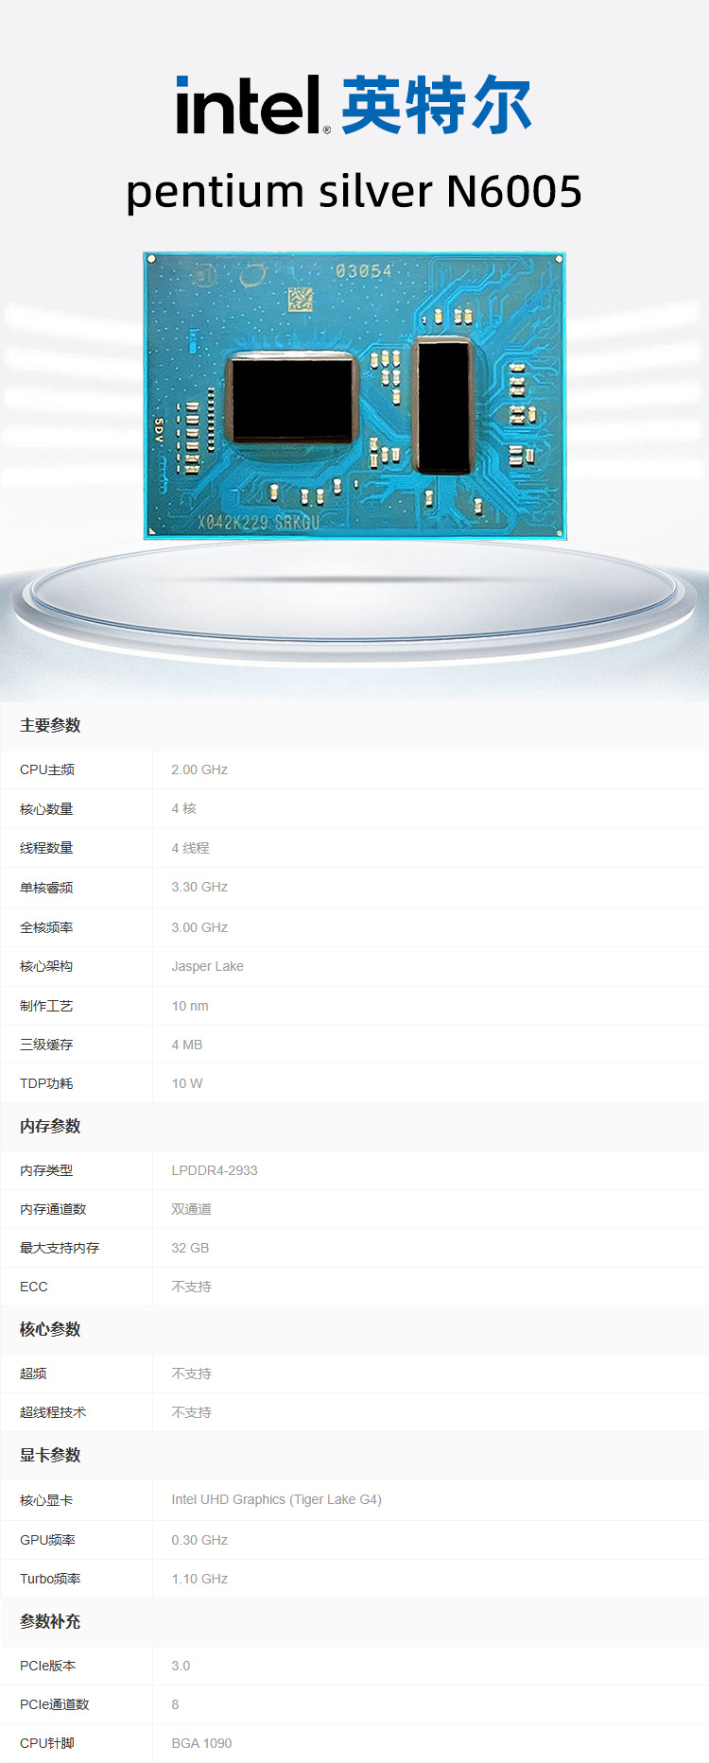This screenshot has height=1763, width=709.
Task: Select the 双通道 value
Action: point(191,1209)
